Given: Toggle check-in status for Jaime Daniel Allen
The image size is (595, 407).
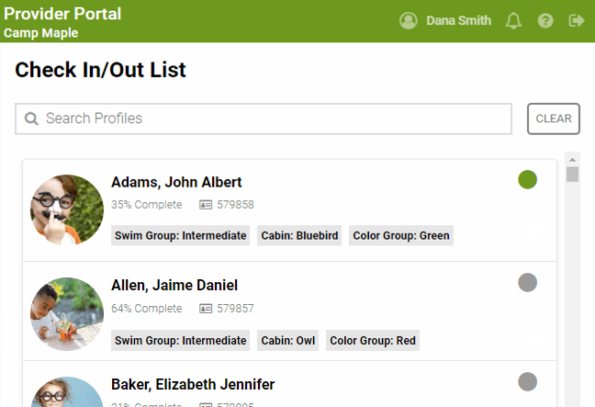Looking at the screenshot, I should point(527,283).
